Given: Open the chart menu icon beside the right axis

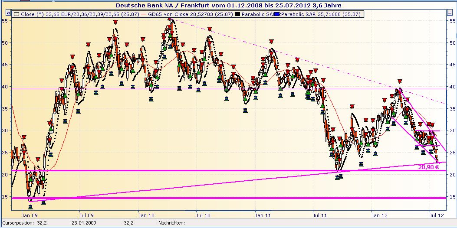Looking at the screenshot, I should pos(450,13).
